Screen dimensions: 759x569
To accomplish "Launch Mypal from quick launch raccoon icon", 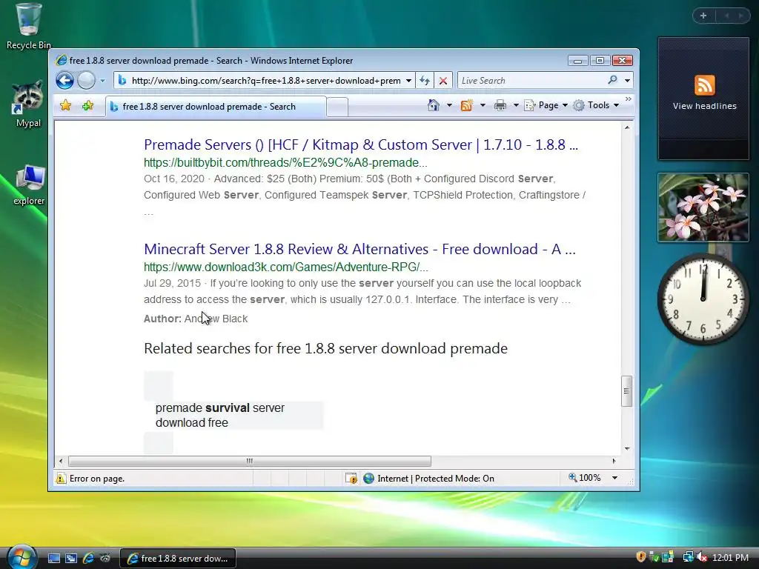I will [x=105, y=559].
